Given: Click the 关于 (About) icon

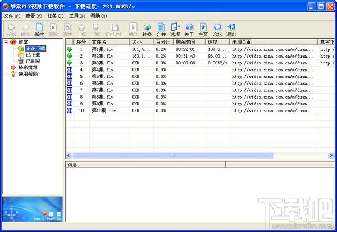Looking at the screenshot, I should pyautogui.click(x=189, y=30).
